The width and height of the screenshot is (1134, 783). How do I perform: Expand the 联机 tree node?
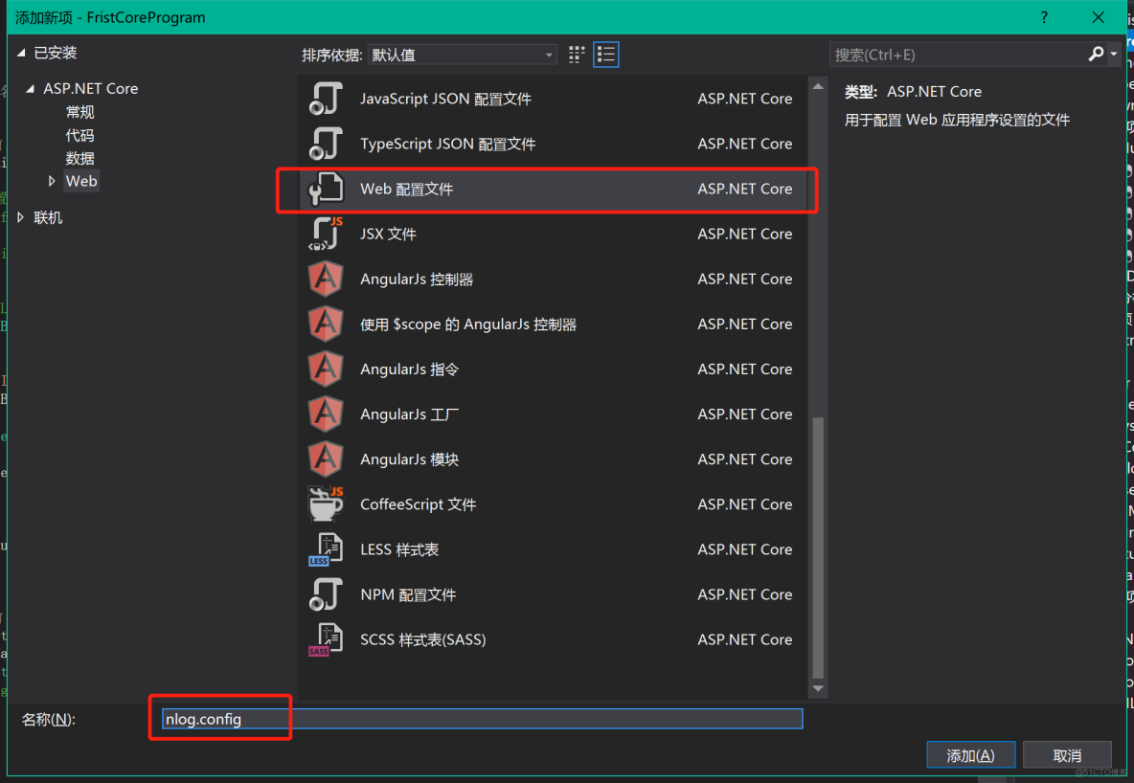(18, 217)
